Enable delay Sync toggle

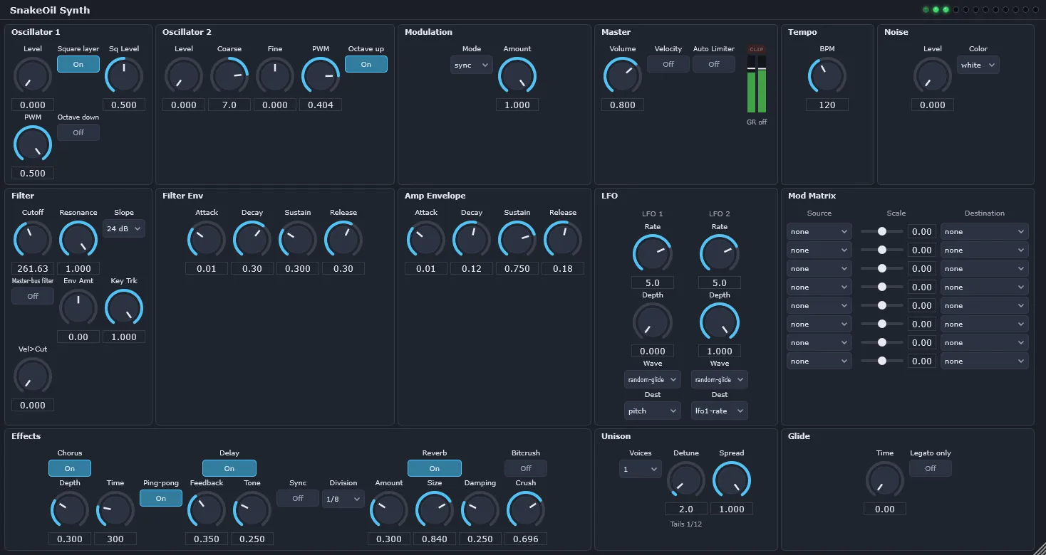tap(298, 498)
